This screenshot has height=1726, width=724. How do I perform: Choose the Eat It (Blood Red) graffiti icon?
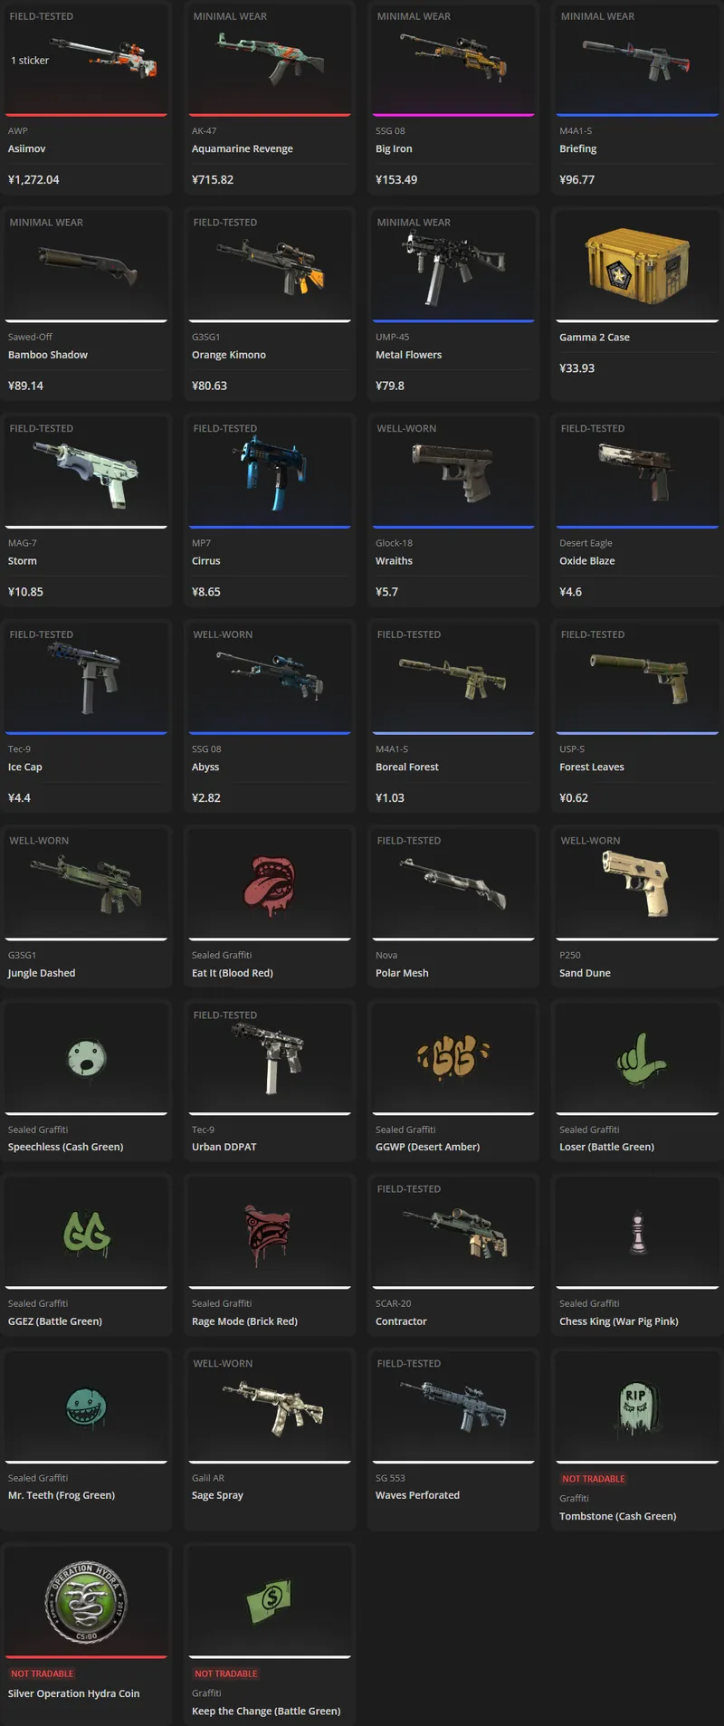click(x=269, y=884)
